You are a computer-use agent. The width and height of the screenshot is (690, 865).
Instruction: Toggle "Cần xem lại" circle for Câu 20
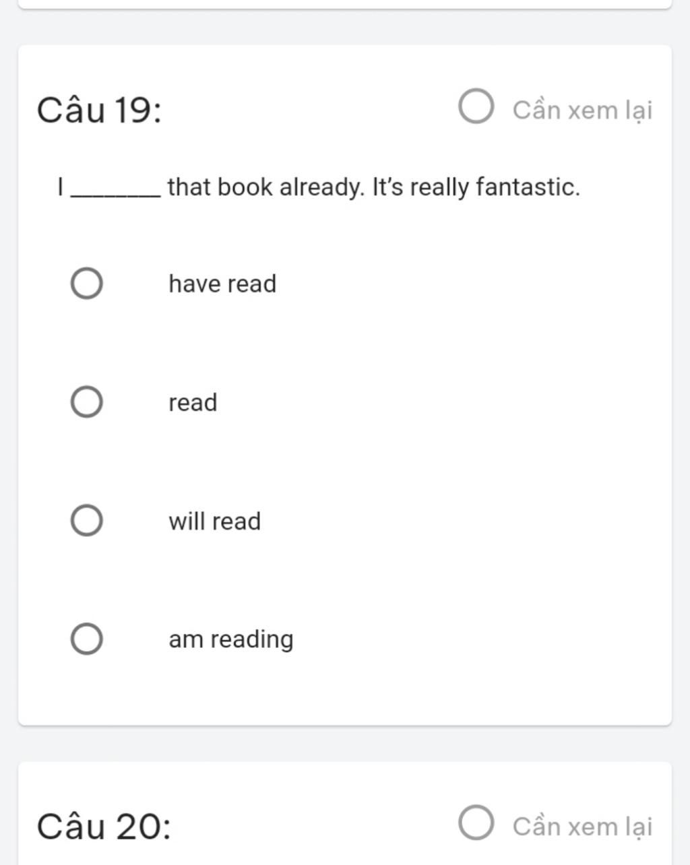click(x=476, y=823)
